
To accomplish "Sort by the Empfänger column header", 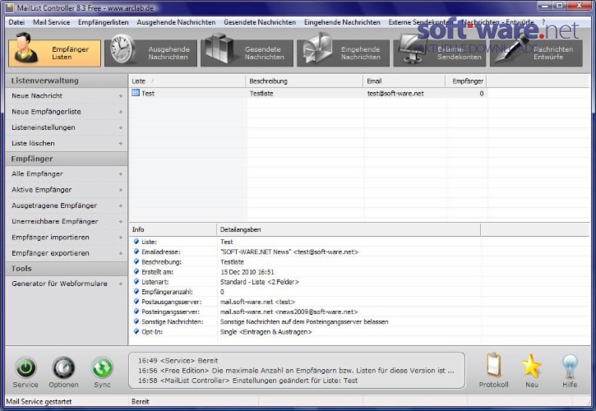I will point(466,81).
